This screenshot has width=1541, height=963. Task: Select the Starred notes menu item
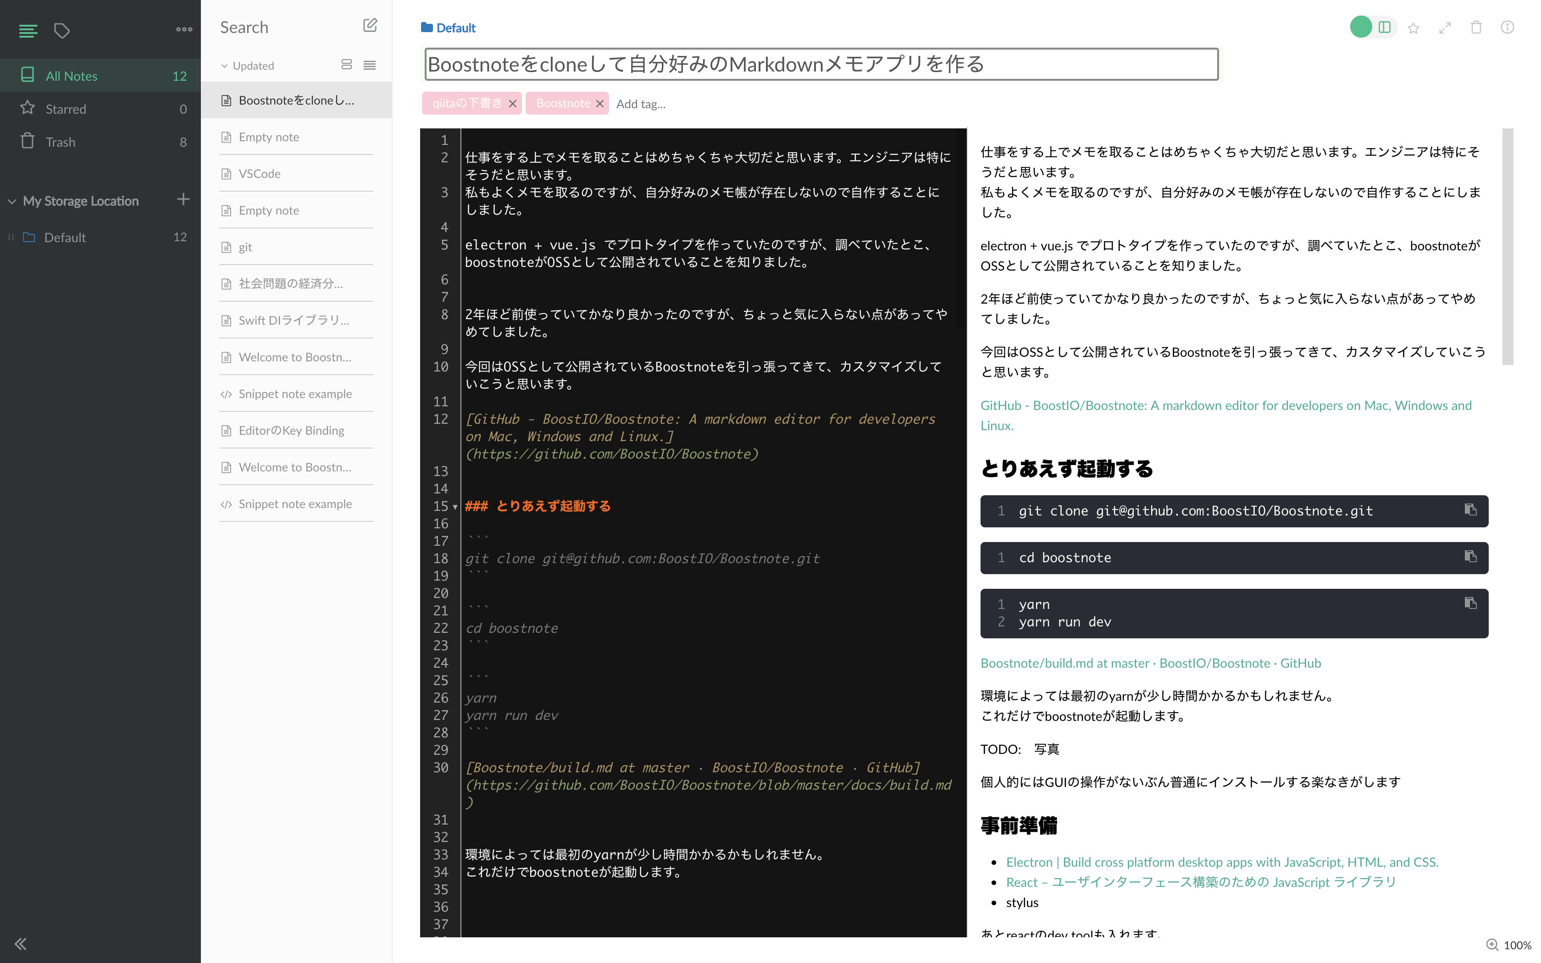click(x=100, y=109)
